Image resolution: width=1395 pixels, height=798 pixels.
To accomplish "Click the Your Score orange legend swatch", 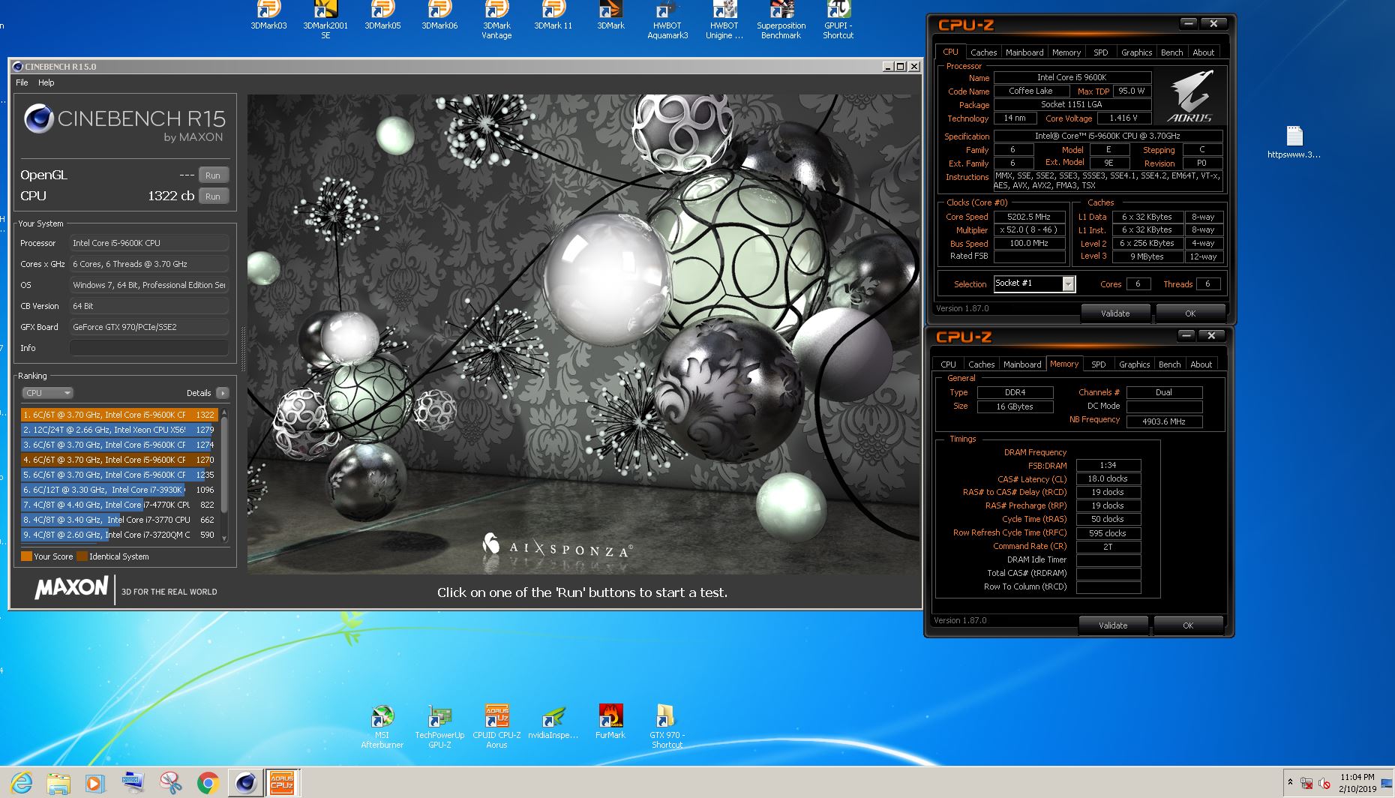I will pyautogui.click(x=26, y=556).
